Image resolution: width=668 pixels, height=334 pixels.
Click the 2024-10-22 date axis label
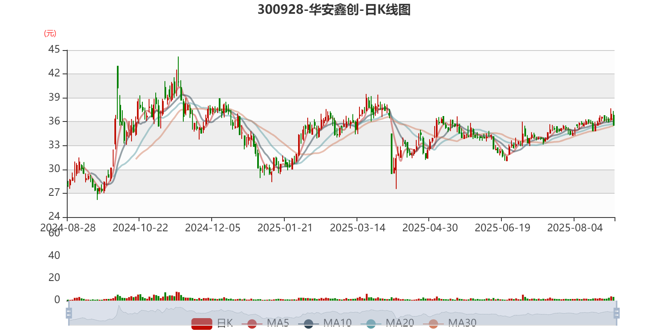tap(140, 228)
